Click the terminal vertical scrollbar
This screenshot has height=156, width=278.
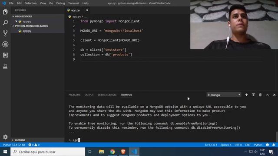(277, 136)
